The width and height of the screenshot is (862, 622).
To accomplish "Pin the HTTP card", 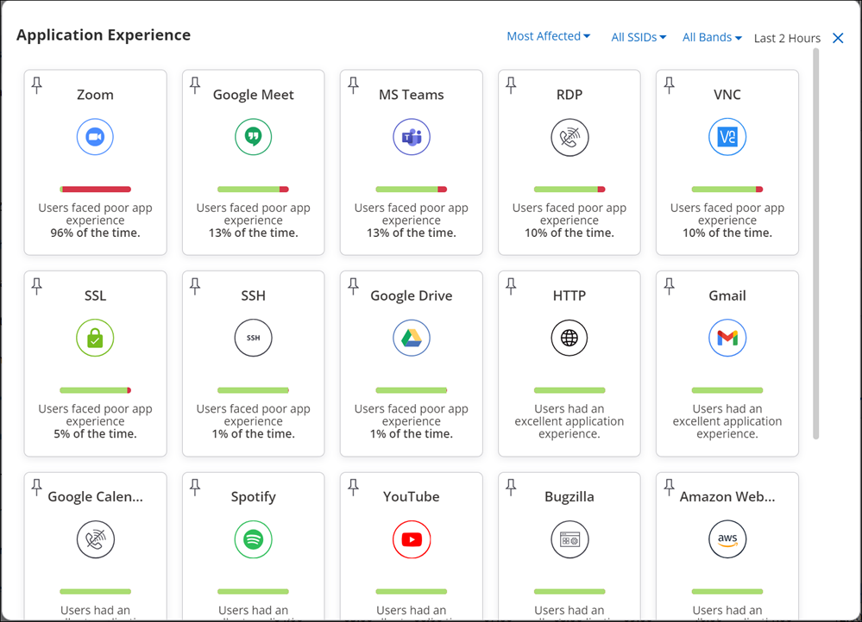I will 512,286.
